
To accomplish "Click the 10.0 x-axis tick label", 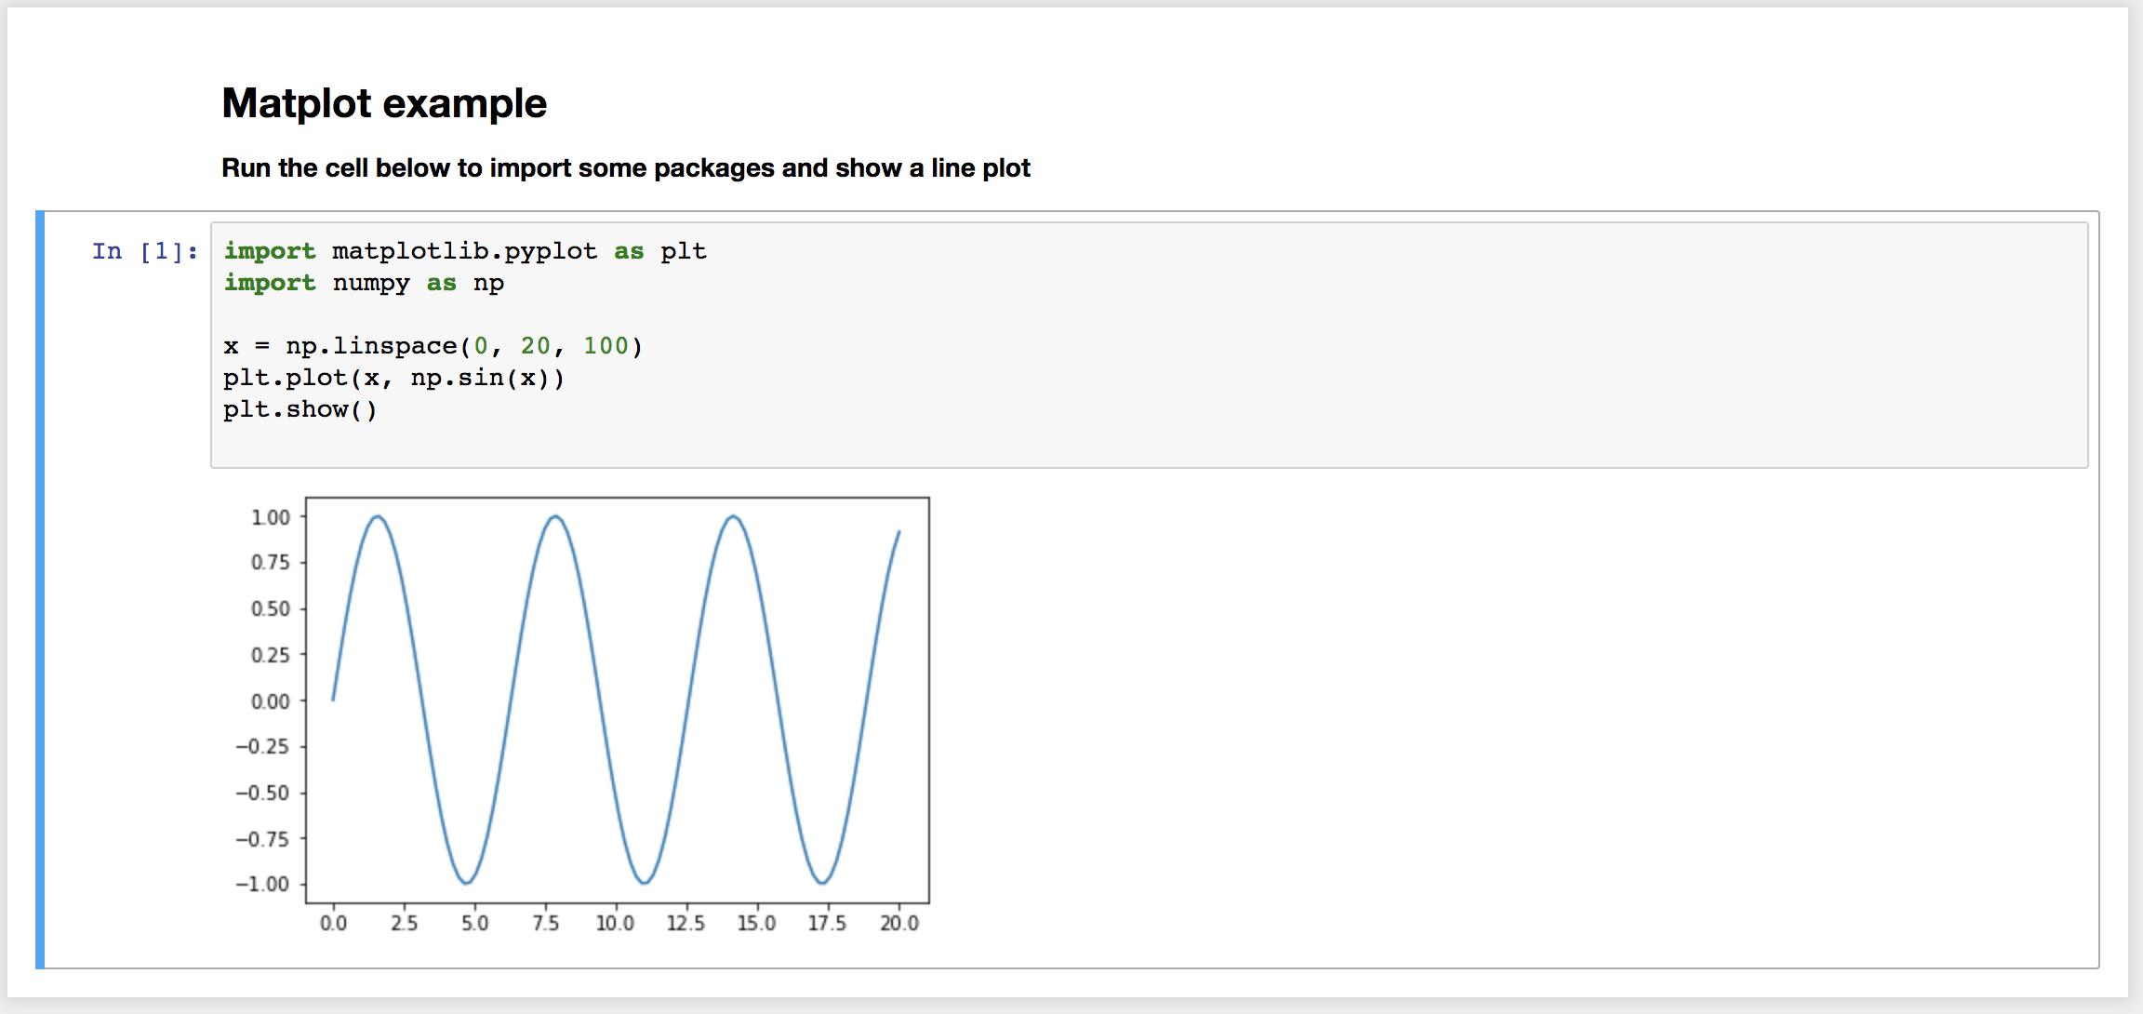I will [615, 923].
